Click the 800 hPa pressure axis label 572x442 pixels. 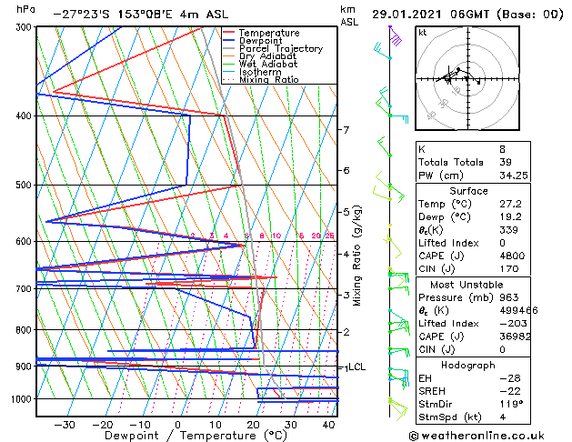pyautogui.click(x=25, y=329)
